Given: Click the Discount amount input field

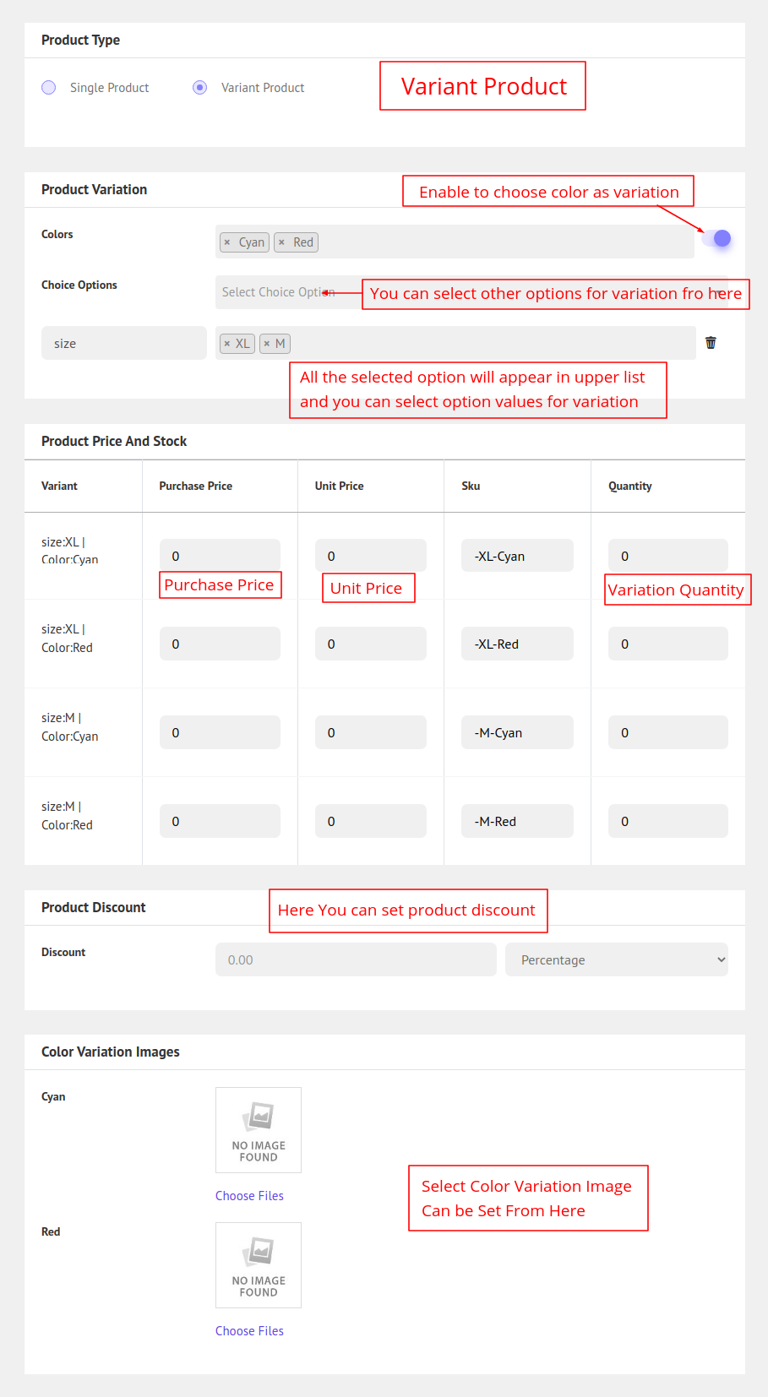Looking at the screenshot, I should pos(356,959).
